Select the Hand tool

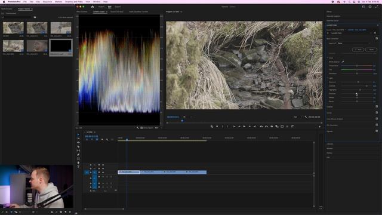coord(78,162)
